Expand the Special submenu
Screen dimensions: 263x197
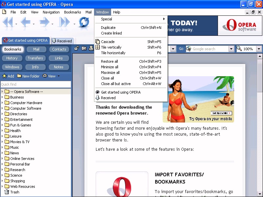coord(131,19)
